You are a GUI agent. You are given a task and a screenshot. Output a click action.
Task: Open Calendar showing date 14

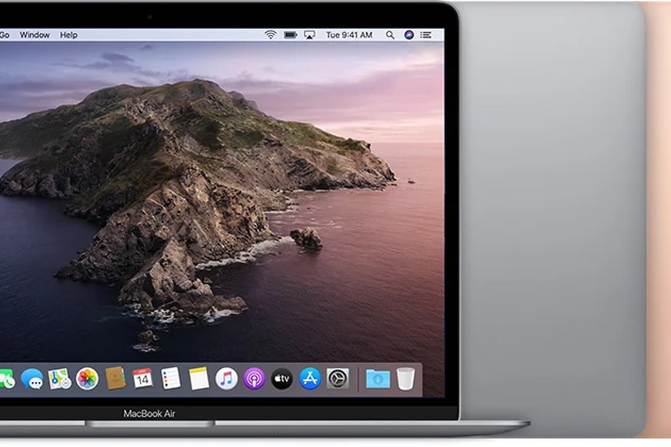(143, 379)
